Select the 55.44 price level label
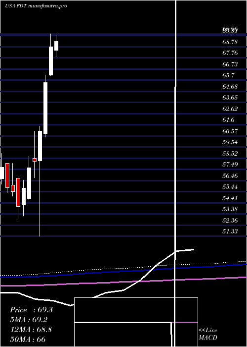Screen dimensions: 247x347 [x=230, y=187]
